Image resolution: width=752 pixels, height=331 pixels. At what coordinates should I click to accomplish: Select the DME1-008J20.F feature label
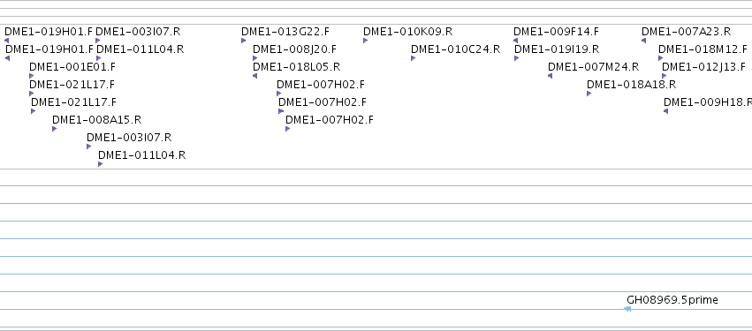click(x=294, y=49)
